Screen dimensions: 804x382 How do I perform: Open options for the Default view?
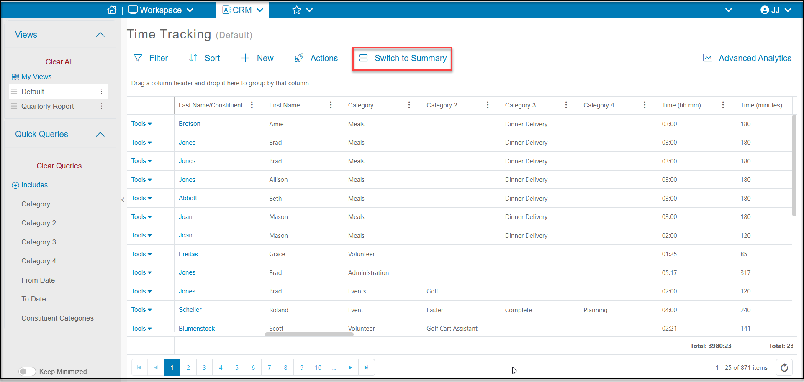click(101, 92)
